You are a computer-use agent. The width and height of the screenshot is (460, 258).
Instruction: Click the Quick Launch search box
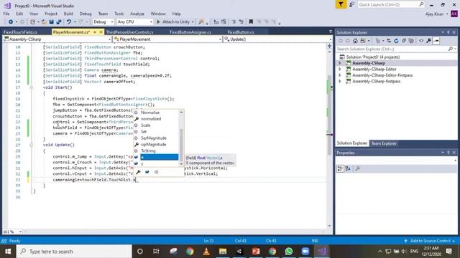pos(391,4)
